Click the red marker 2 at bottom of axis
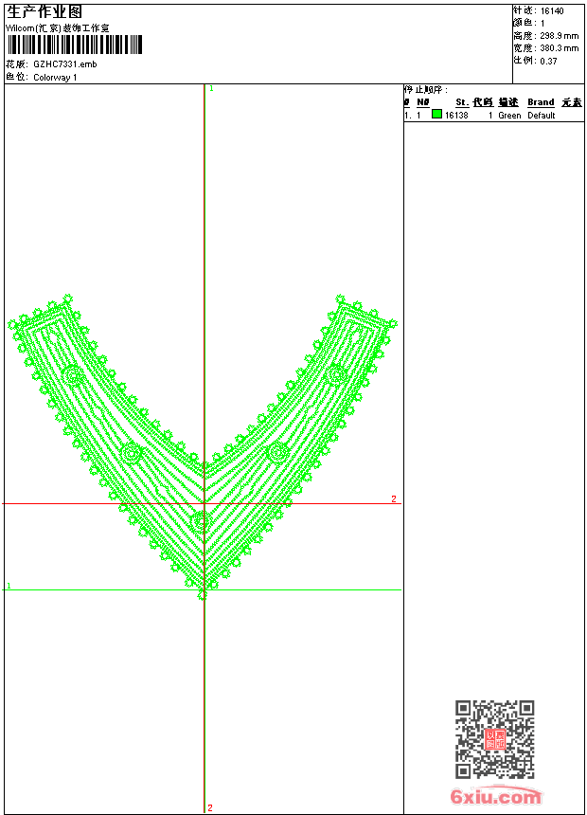The image size is (587, 815). (x=209, y=807)
